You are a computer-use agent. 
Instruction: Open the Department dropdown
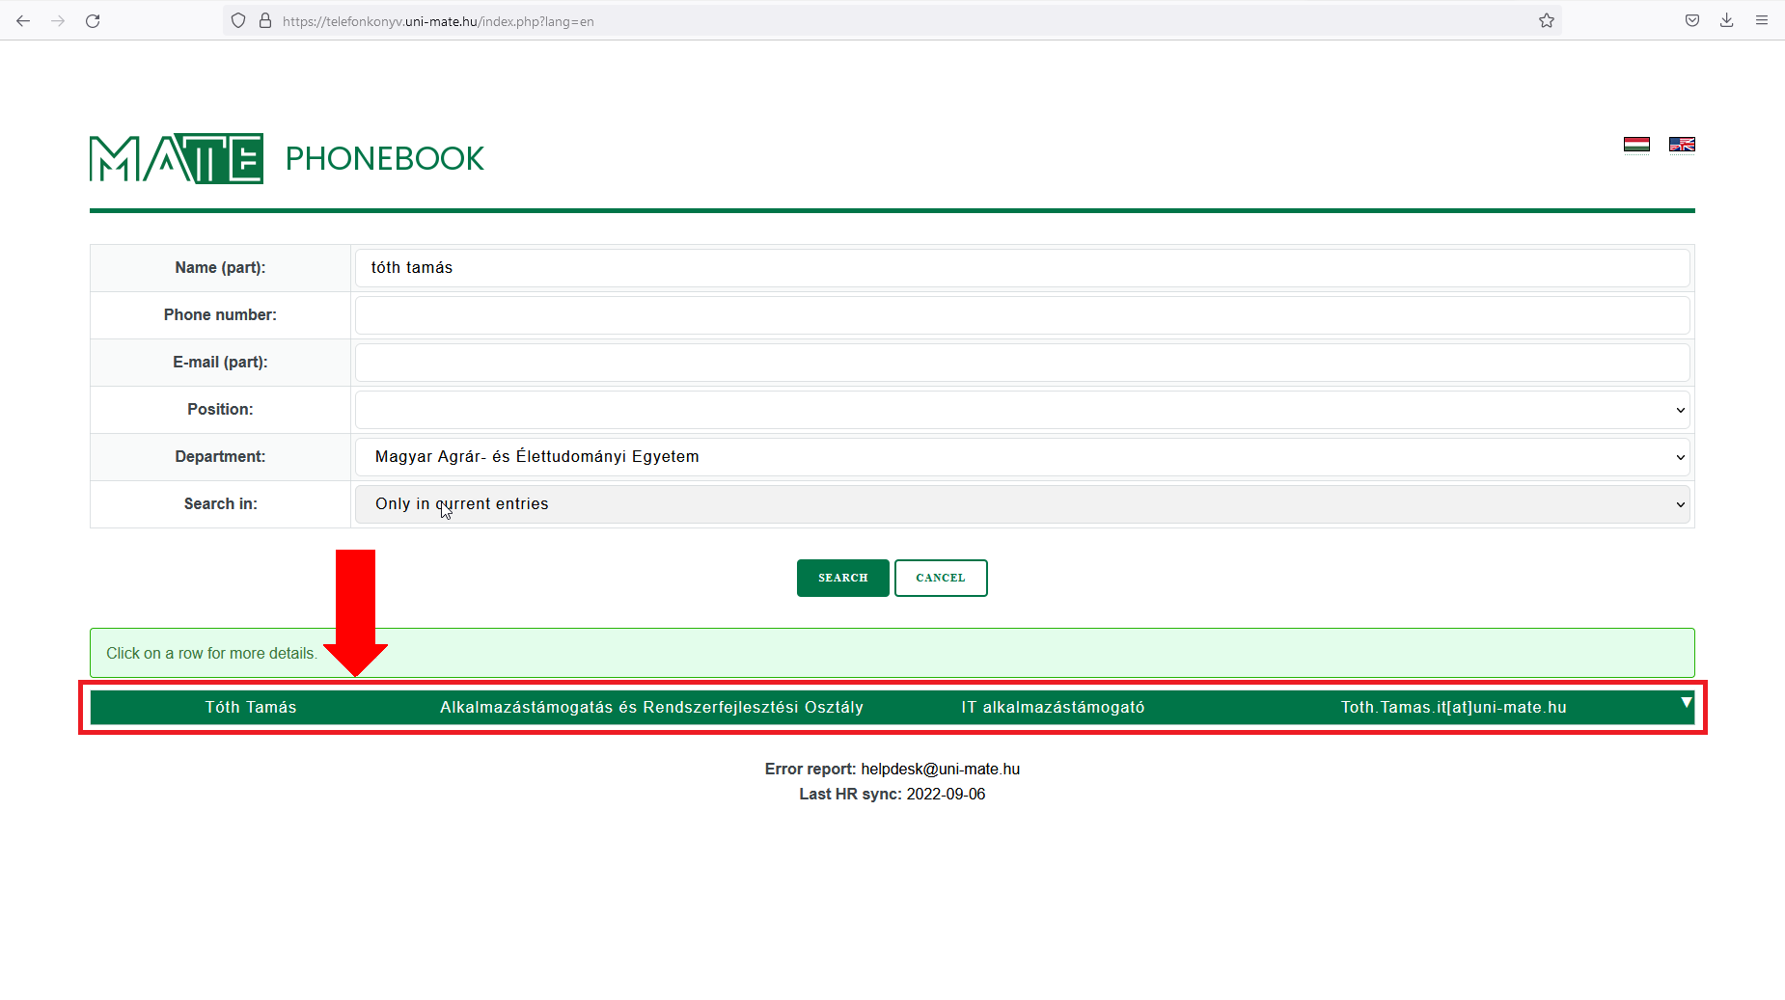(x=1023, y=457)
